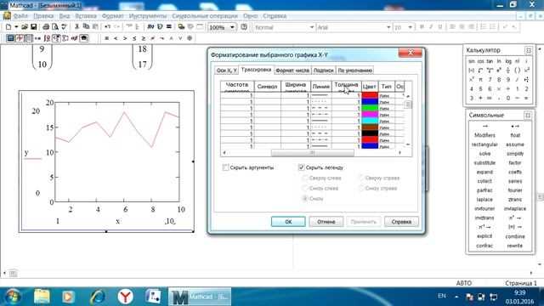
Task: Click the Cut scissors toolbar icon
Action: 76,27
